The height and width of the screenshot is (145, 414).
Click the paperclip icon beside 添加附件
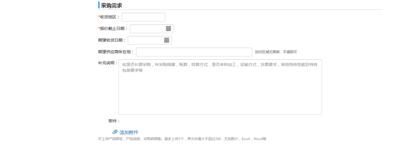tap(115, 132)
